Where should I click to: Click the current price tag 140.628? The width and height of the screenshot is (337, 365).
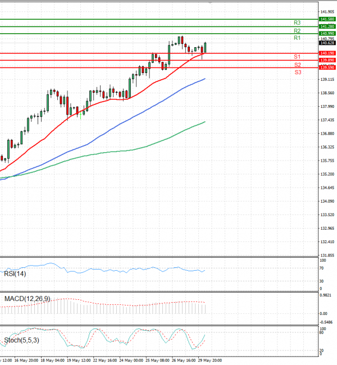coord(327,43)
